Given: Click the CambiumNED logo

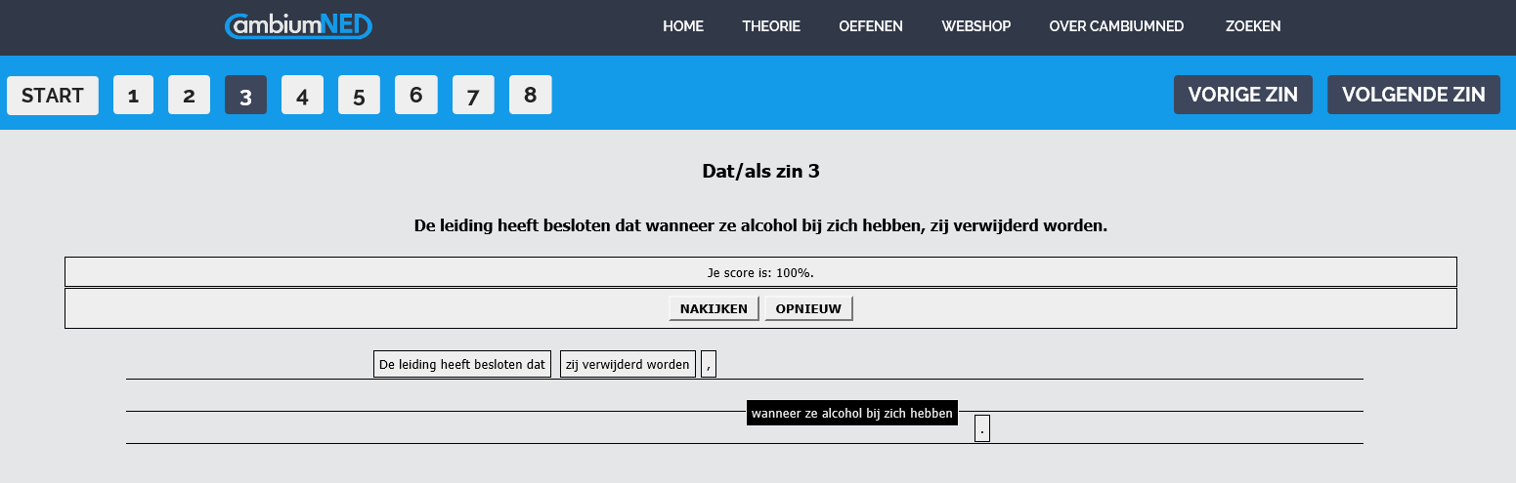Looking at the screenshot, I should (x=298, y=25).
